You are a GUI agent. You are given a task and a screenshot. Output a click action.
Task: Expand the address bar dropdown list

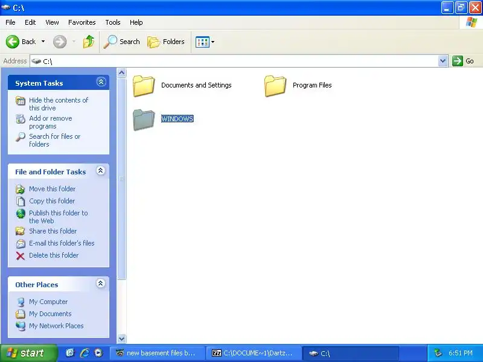point(443,61)
